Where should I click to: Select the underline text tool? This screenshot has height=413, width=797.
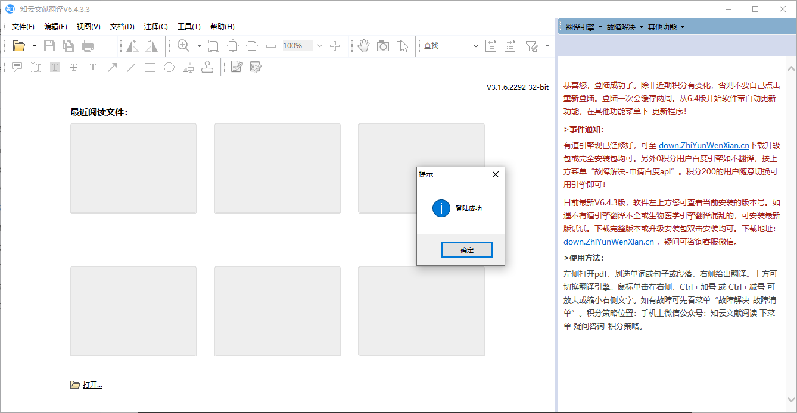coord(93,67)
